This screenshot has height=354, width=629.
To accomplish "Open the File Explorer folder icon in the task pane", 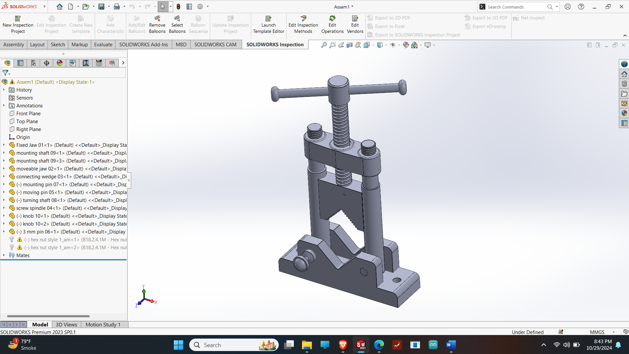I will (x=624, y=94).
